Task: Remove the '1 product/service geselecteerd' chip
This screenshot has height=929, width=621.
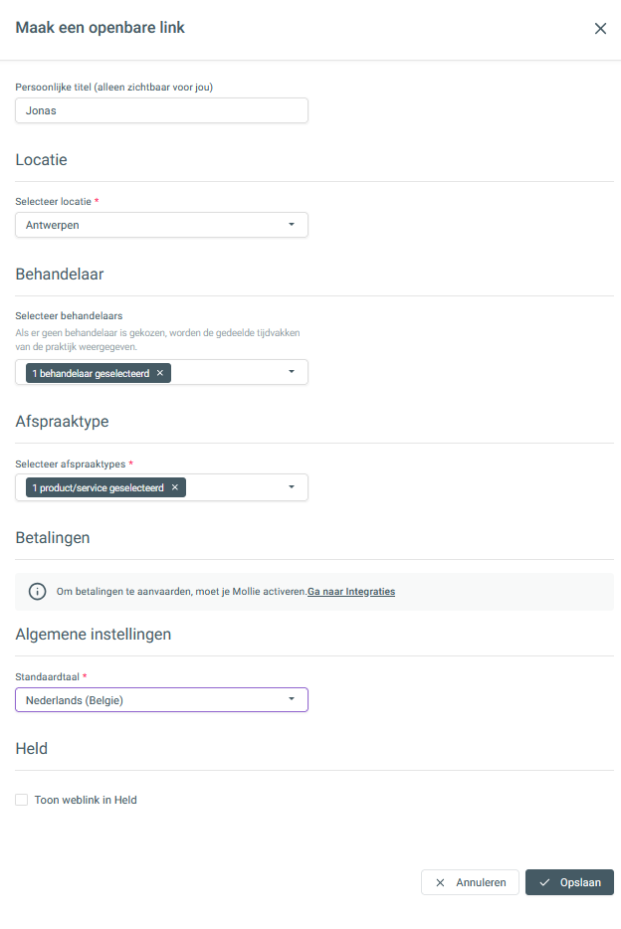Action: [x=175, y=487]
